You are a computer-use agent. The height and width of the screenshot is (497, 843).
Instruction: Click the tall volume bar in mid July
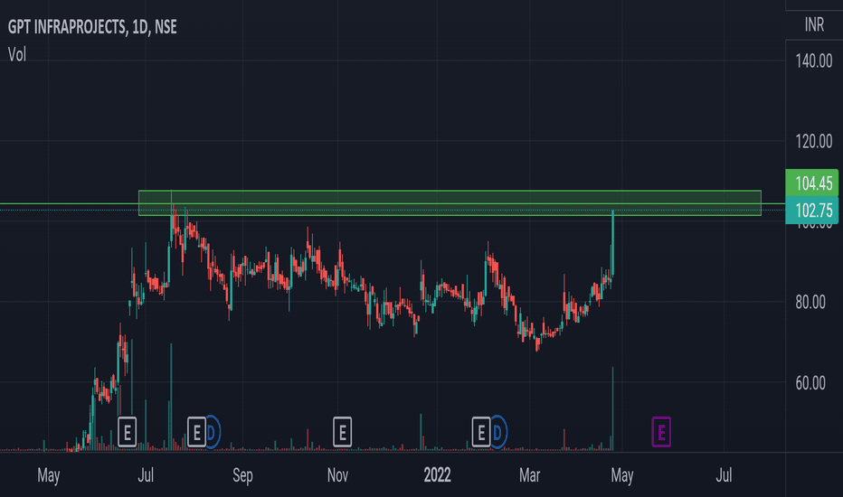tap(171, 397)
